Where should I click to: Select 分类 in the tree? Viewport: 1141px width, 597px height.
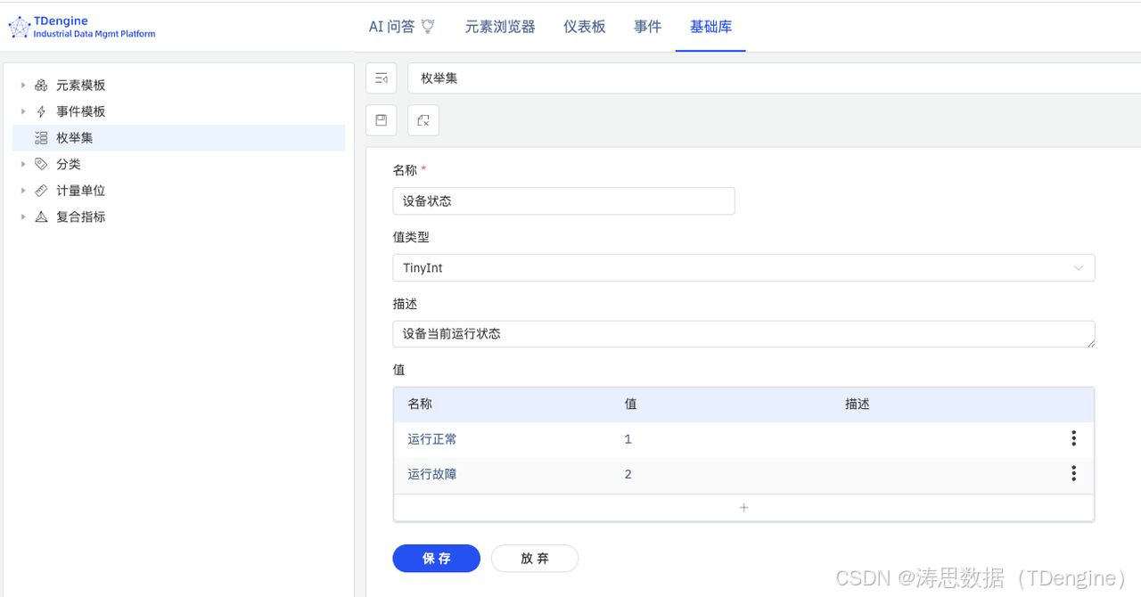pos(69,164)
